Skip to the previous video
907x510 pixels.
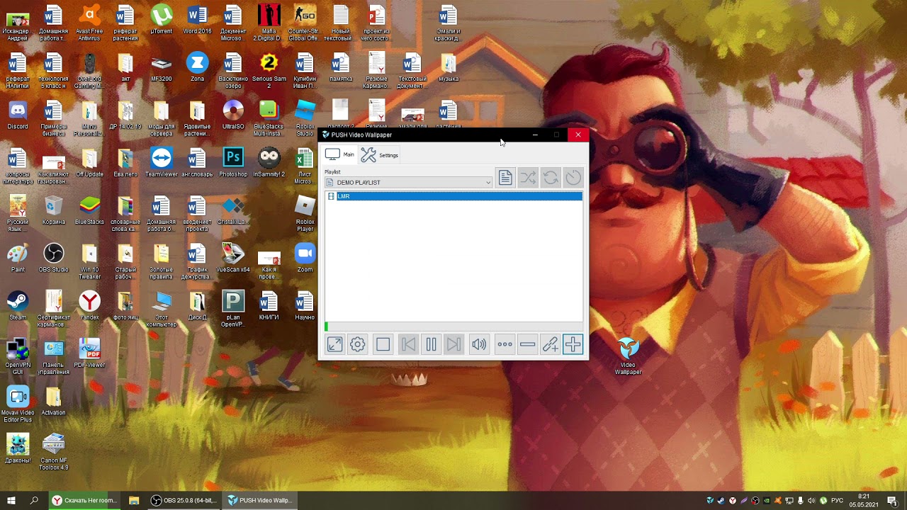[408, 345]
